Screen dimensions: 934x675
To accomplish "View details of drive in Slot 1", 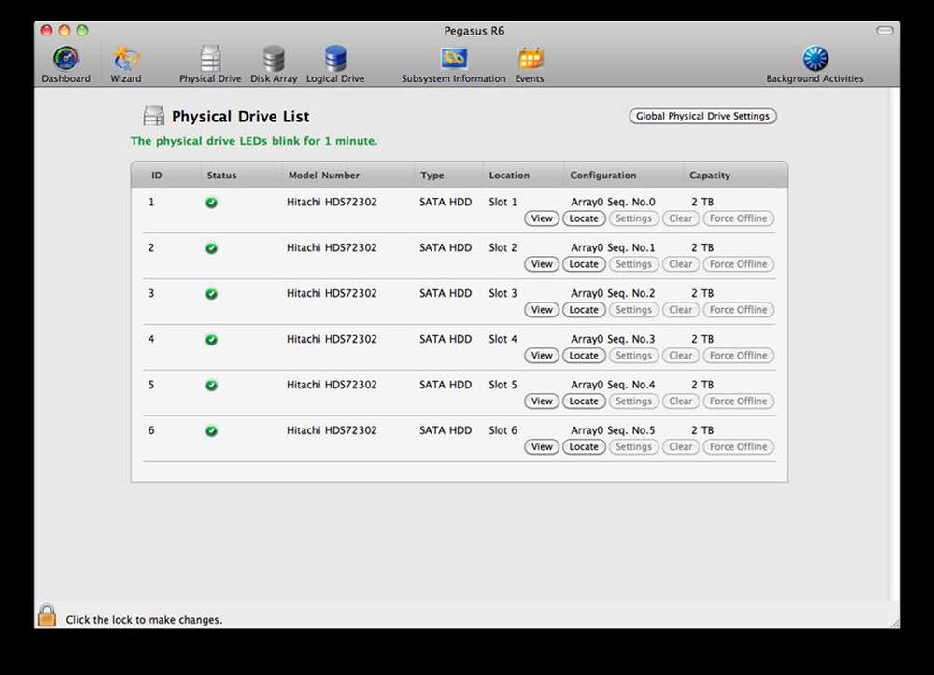I will click(542, 218).
